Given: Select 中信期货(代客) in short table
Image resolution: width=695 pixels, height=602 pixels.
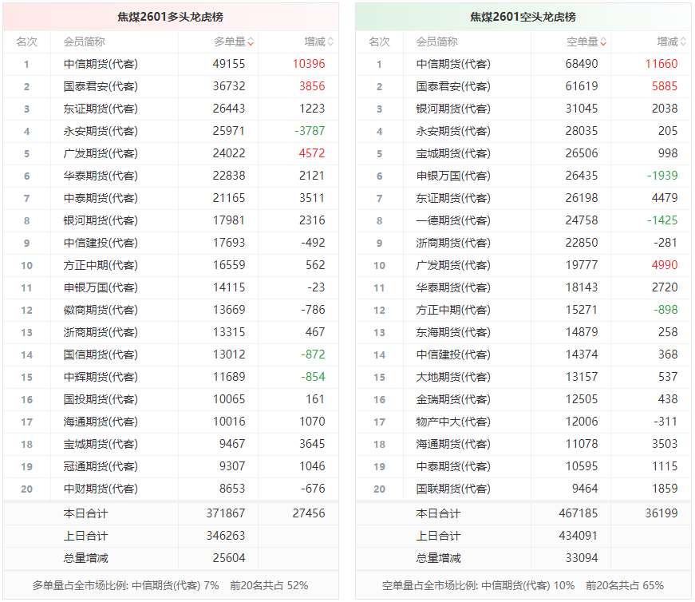Looking at the screenshot, I should (453, 64).
